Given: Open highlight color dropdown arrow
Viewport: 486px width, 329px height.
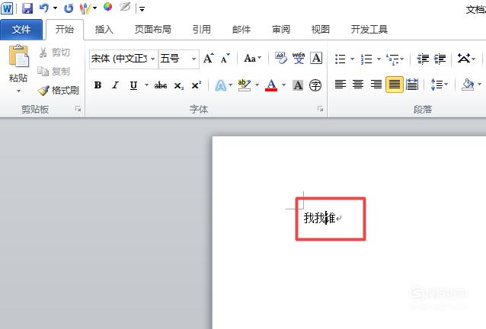Looking at the screenshot, I should pyautogui.click(x=257, y=85).
